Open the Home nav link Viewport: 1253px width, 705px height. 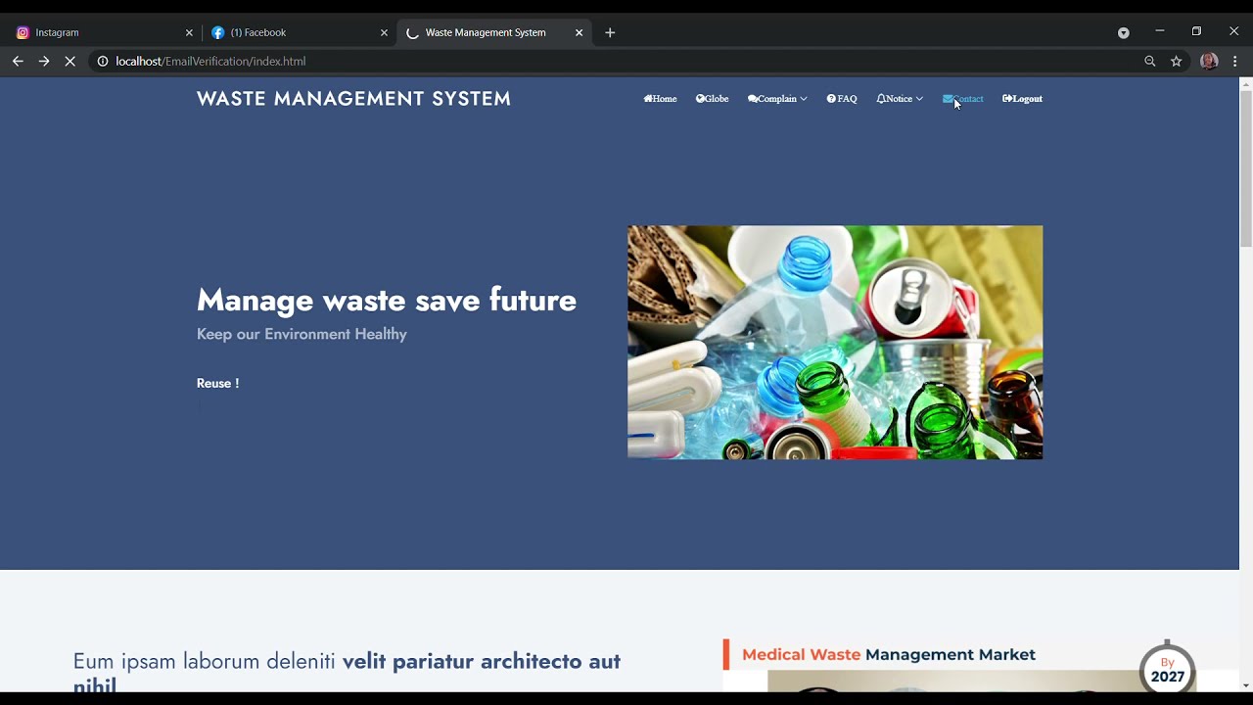tap(660, 99)
